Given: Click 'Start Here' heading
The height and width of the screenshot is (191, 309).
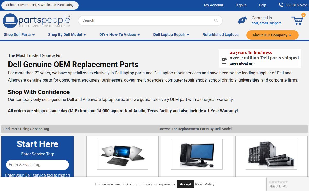Looking at the screenshot, I should click(x=38, y=144).
